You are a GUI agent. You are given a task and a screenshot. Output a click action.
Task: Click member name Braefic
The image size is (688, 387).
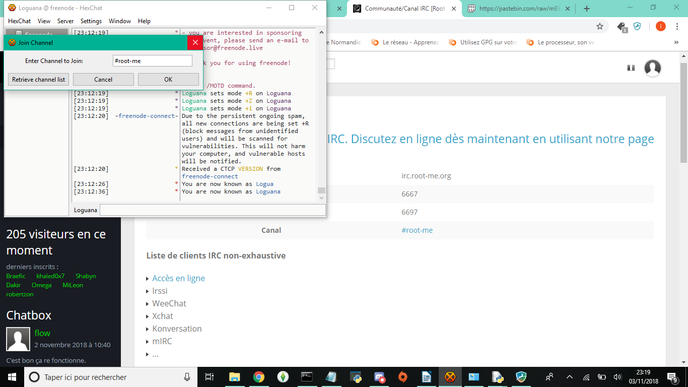tap(16, 276)
